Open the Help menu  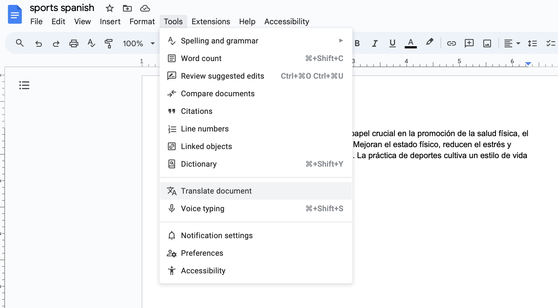[247, 21]
